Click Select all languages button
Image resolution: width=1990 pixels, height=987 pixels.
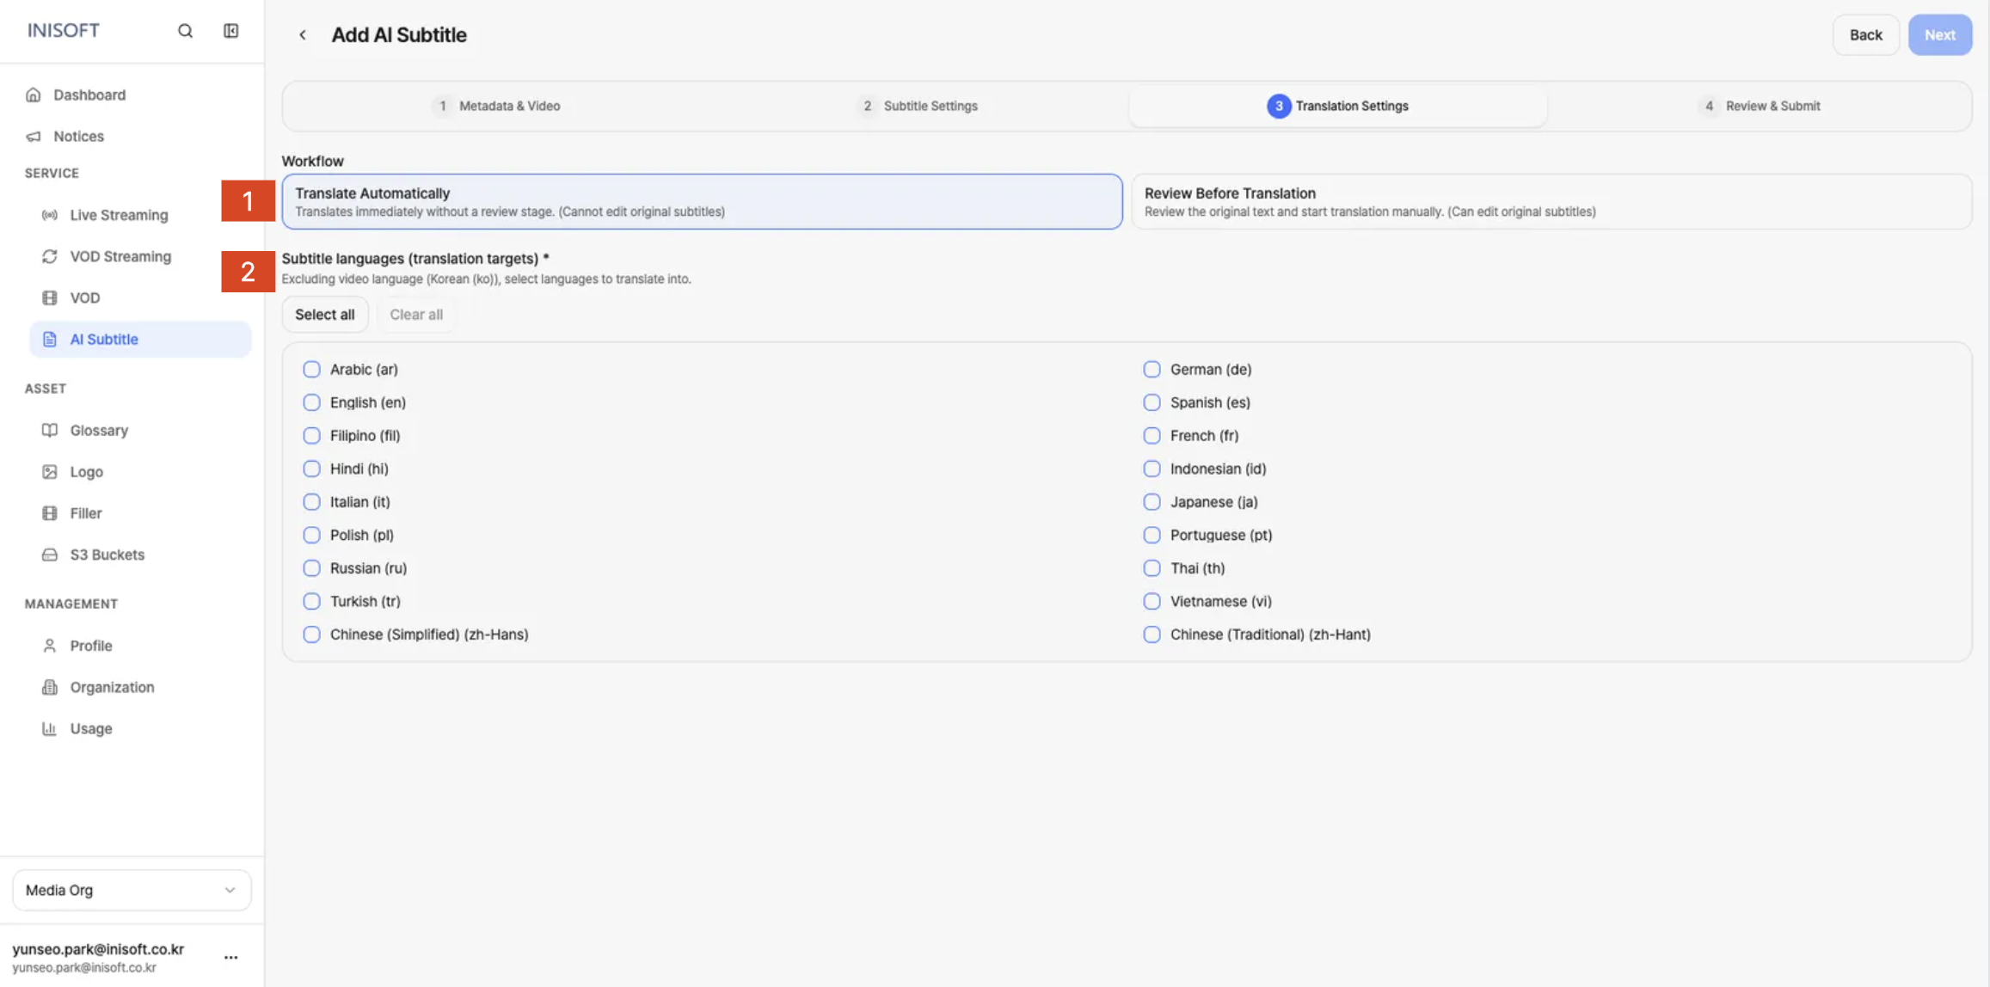click(x=324, y=314)
